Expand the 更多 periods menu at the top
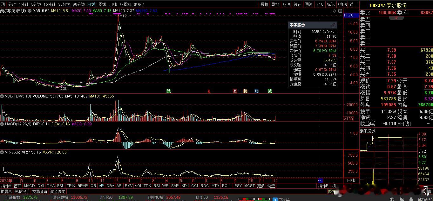Screen dimensions: 433x201 [x=139, y=4]
